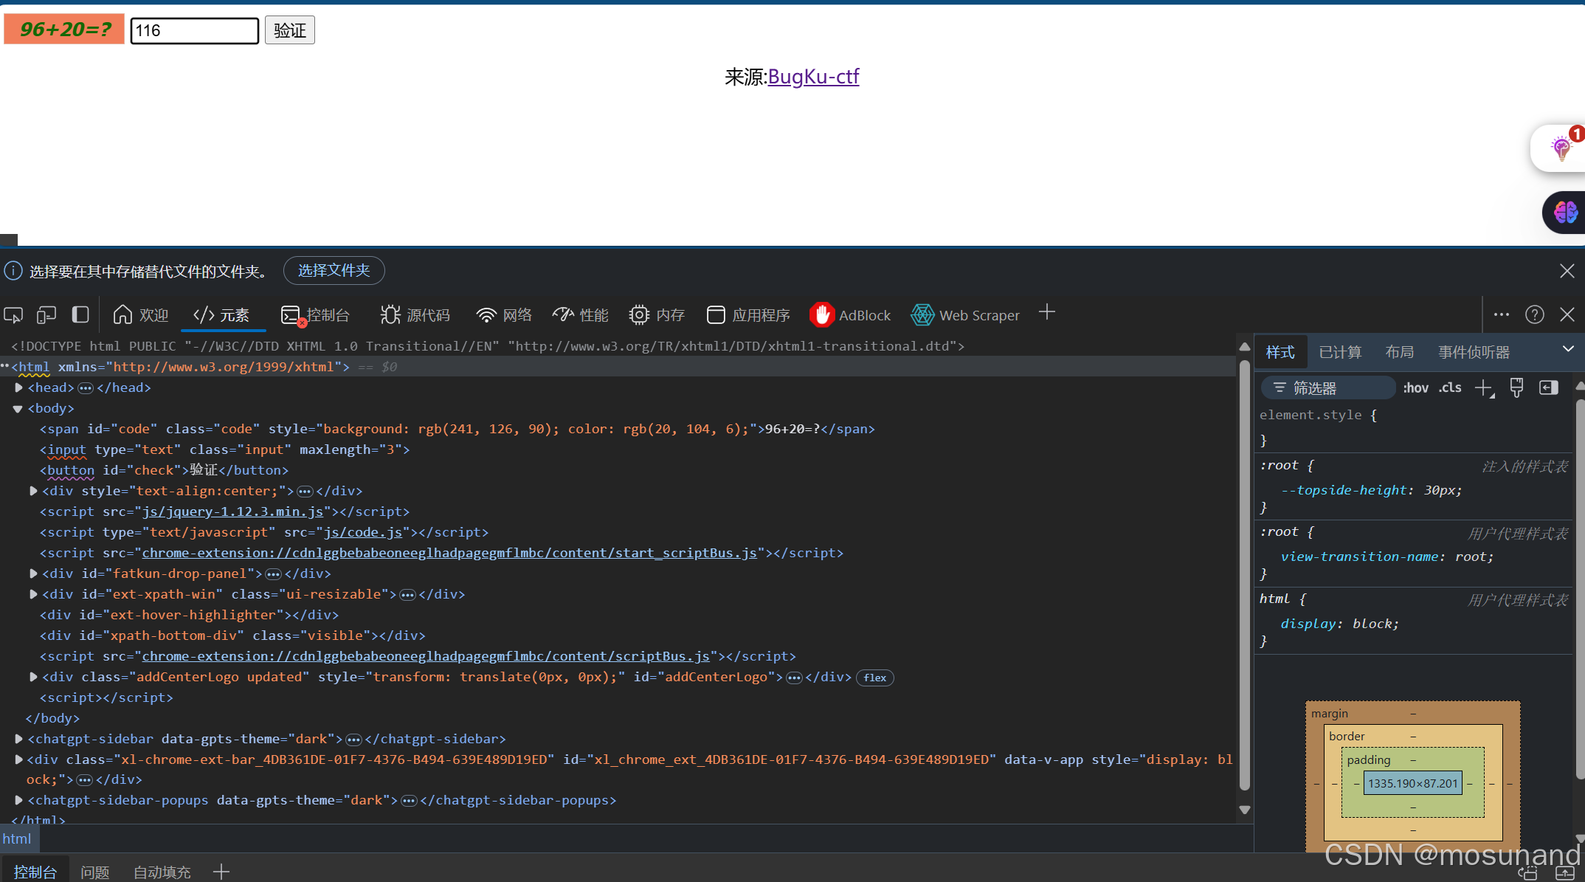This screenshot has height=882, width=1585.
Task: Toggle device emulation icon
Action: click(x=46, y=315)
